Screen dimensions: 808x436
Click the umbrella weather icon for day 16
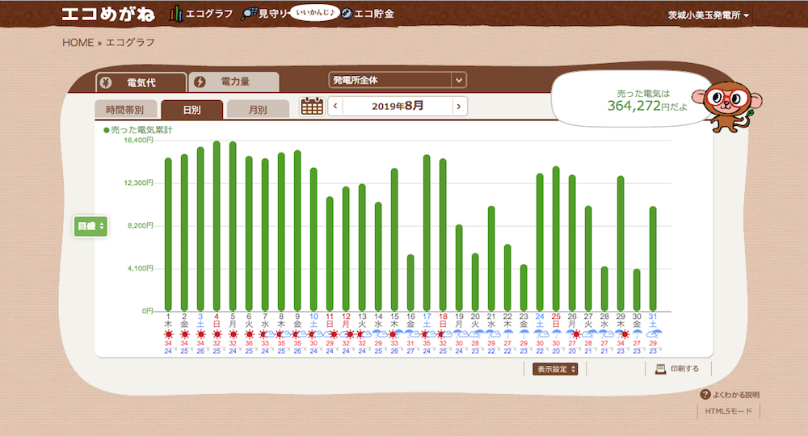click(410, 334)
